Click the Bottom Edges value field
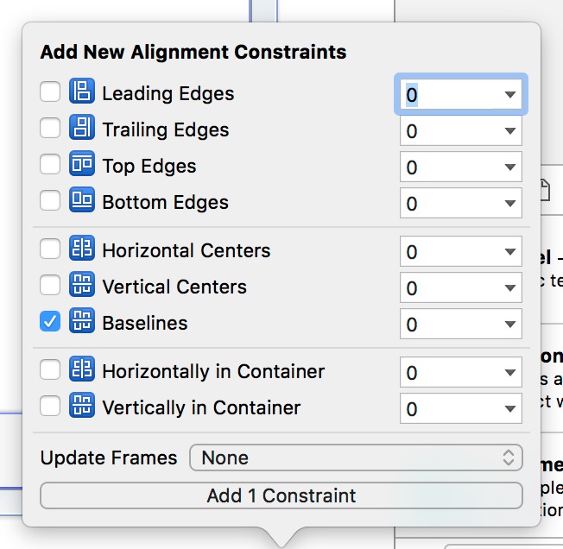Viewport: 563px width, 549px height. click(446, 204)
